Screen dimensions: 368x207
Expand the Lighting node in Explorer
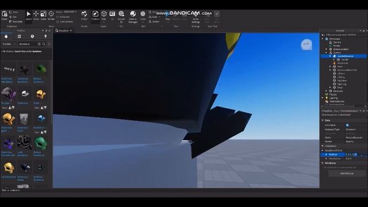(323, 98)
